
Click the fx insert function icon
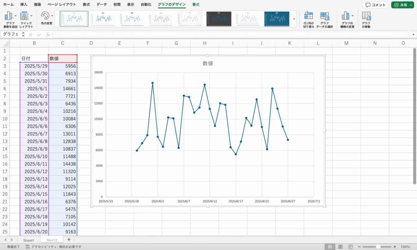(x=48, y=35)
